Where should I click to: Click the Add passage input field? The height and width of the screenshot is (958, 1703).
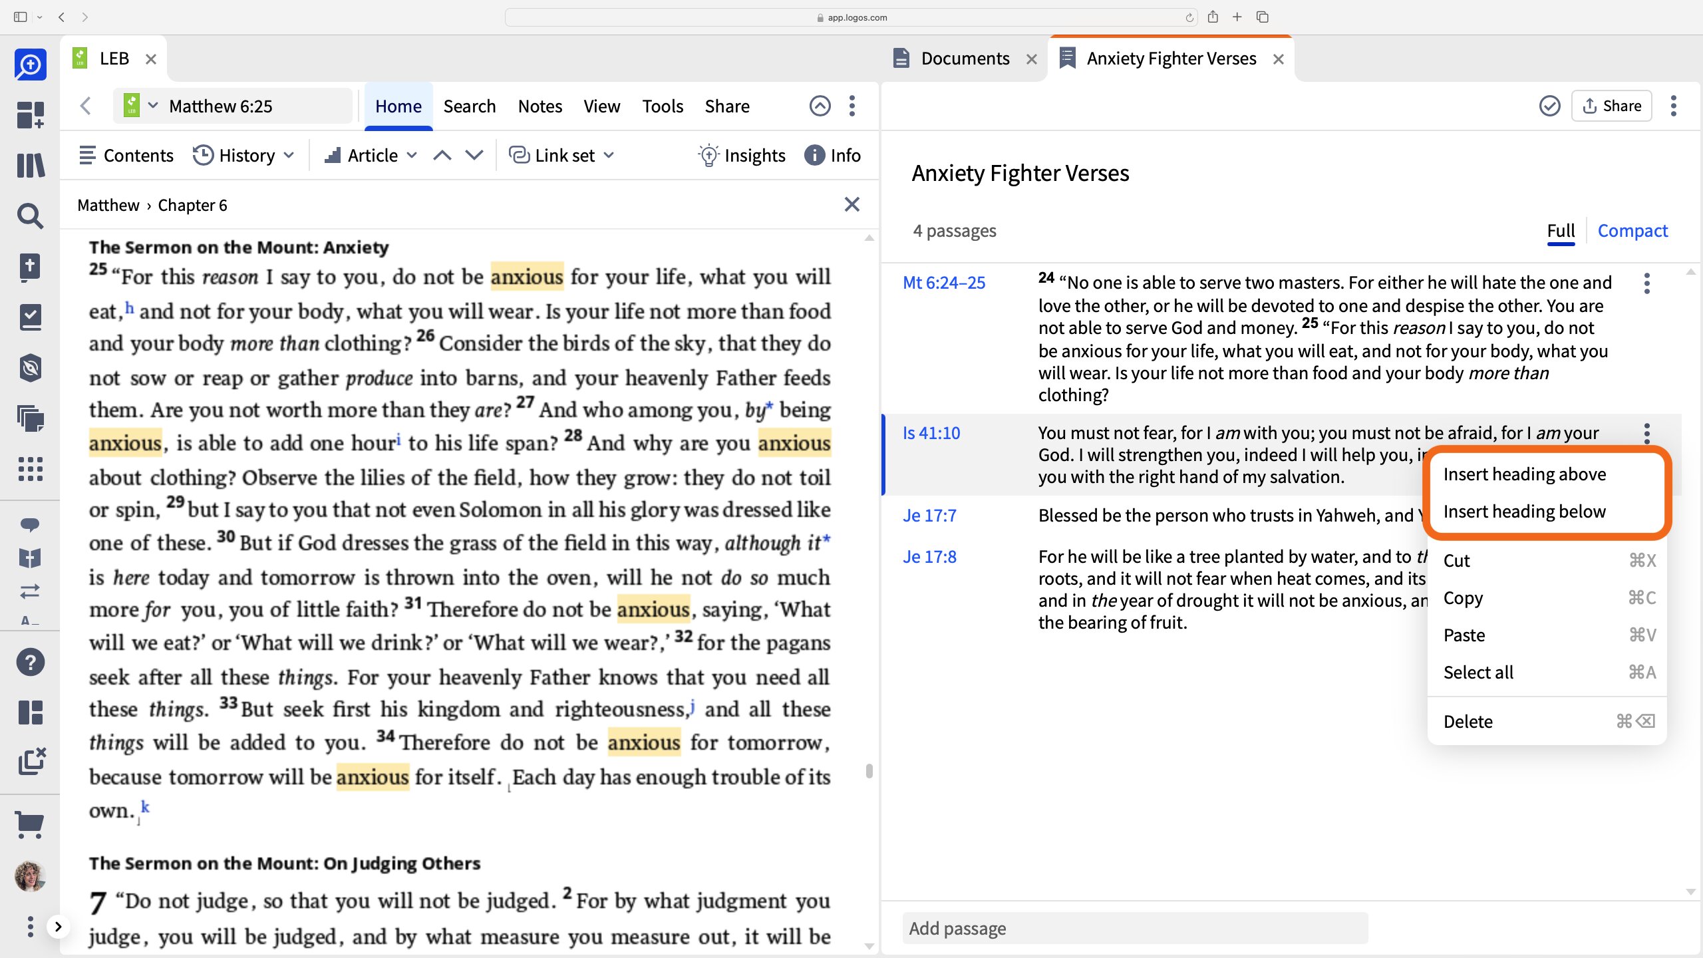coord(1135,928)
